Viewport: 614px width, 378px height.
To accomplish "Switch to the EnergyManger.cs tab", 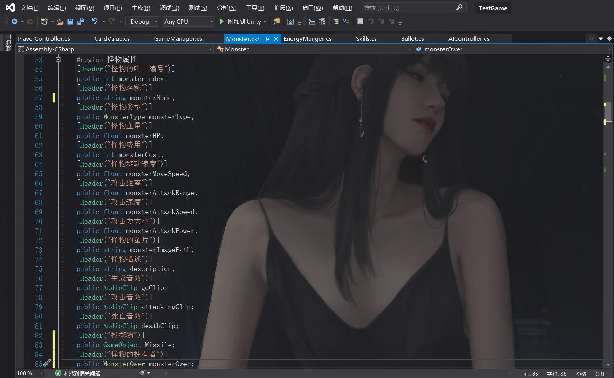I will (x=307, y=38).
